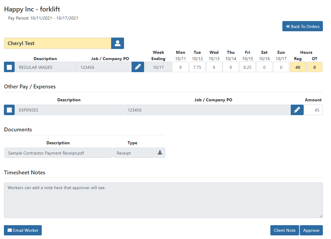Select the REGULAR WAGES row checkbox
The height and width of the screenshot is (239, 331).
(x=9, y=67)
